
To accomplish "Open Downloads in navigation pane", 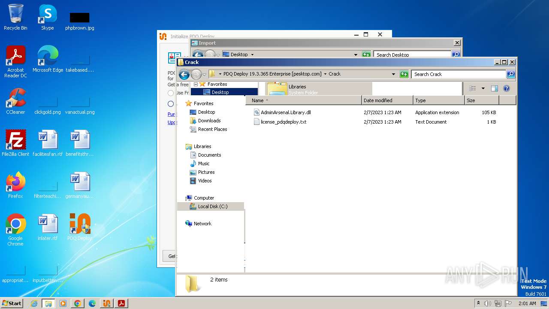I will (x=209, y=121).
